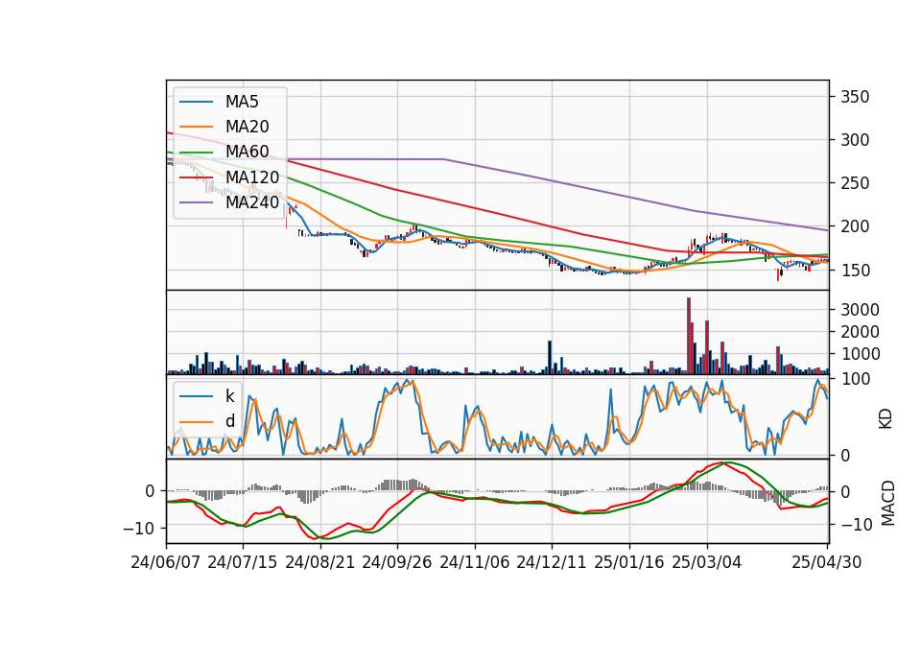Click the green MA60 legend line sample
This screenshot has height=662, width=921.
[196, 153]
